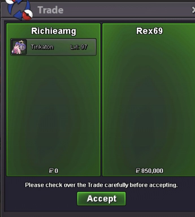Click the Lvl: 97 label
This screenshot has width=195, height=217.
[x=79, y=47]
